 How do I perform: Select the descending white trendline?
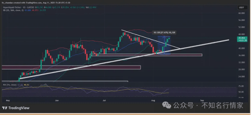150,39
